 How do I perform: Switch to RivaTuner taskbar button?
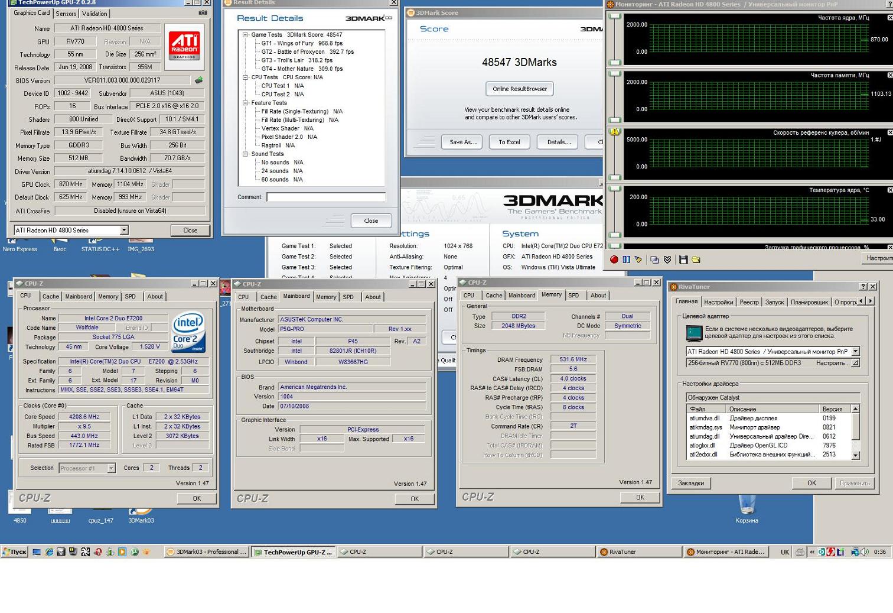point(638,552)
